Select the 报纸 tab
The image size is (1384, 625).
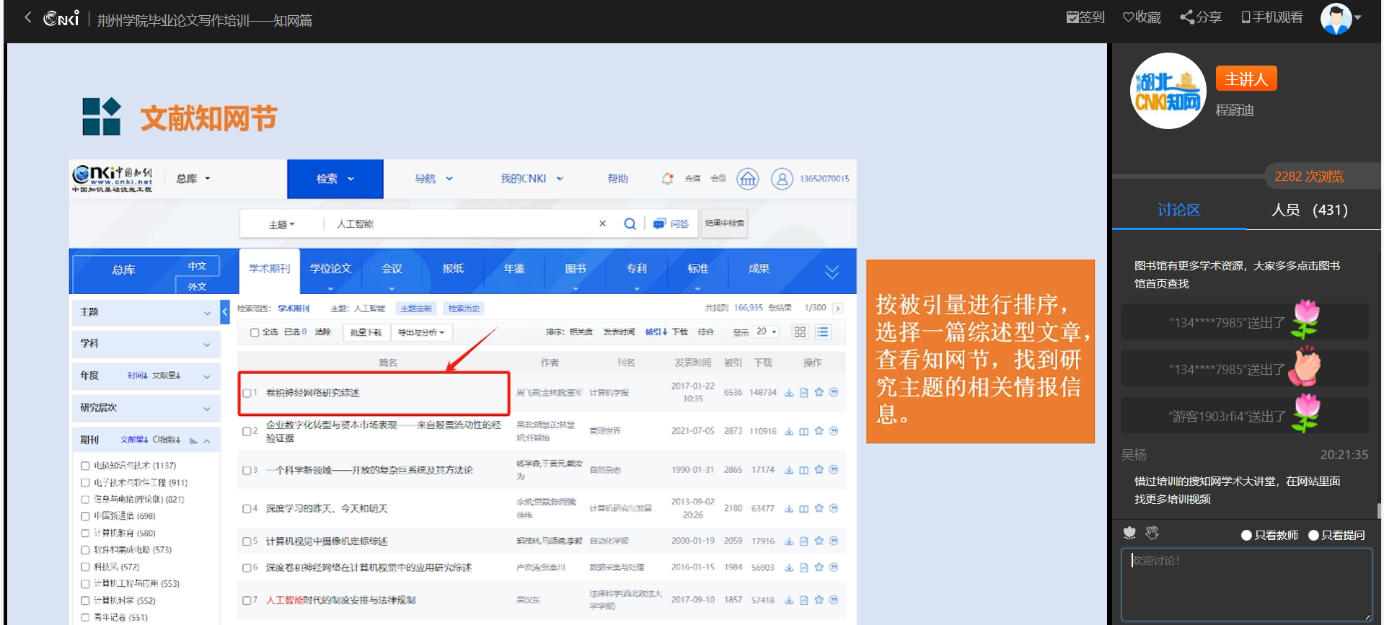[x=453, y=270]
